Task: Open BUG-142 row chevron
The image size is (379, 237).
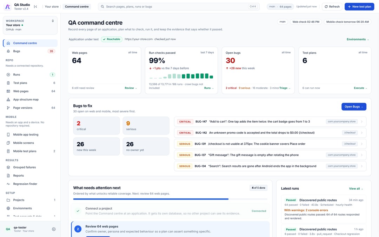Action: (361, 133)
